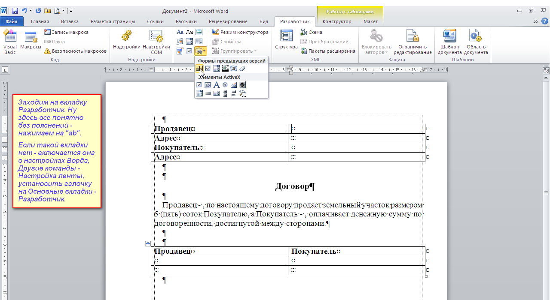550x300 pixels.
Task: Toggle ruler button above scrollbar
Action: click(x=546, y=70)
